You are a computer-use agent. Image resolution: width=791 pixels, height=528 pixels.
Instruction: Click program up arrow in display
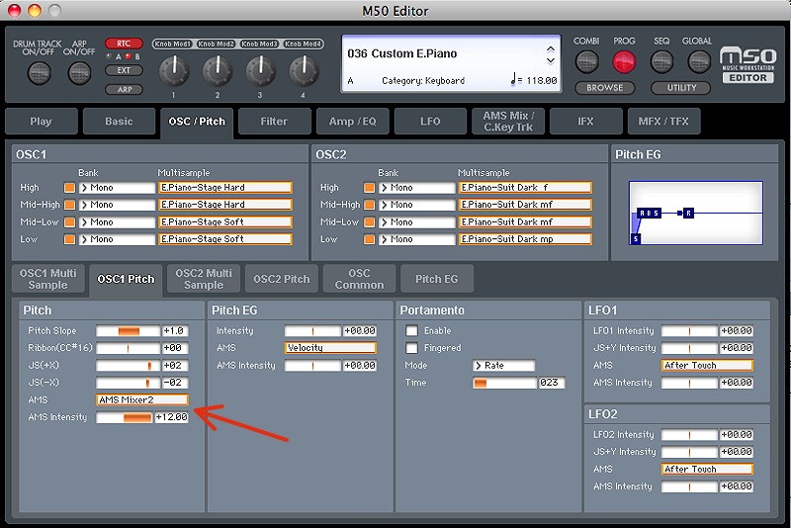click(x=551, y=49)
